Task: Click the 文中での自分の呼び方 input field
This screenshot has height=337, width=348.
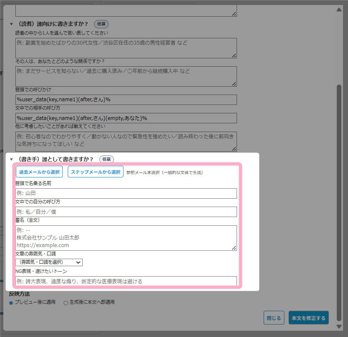Action: coord(126,212)
